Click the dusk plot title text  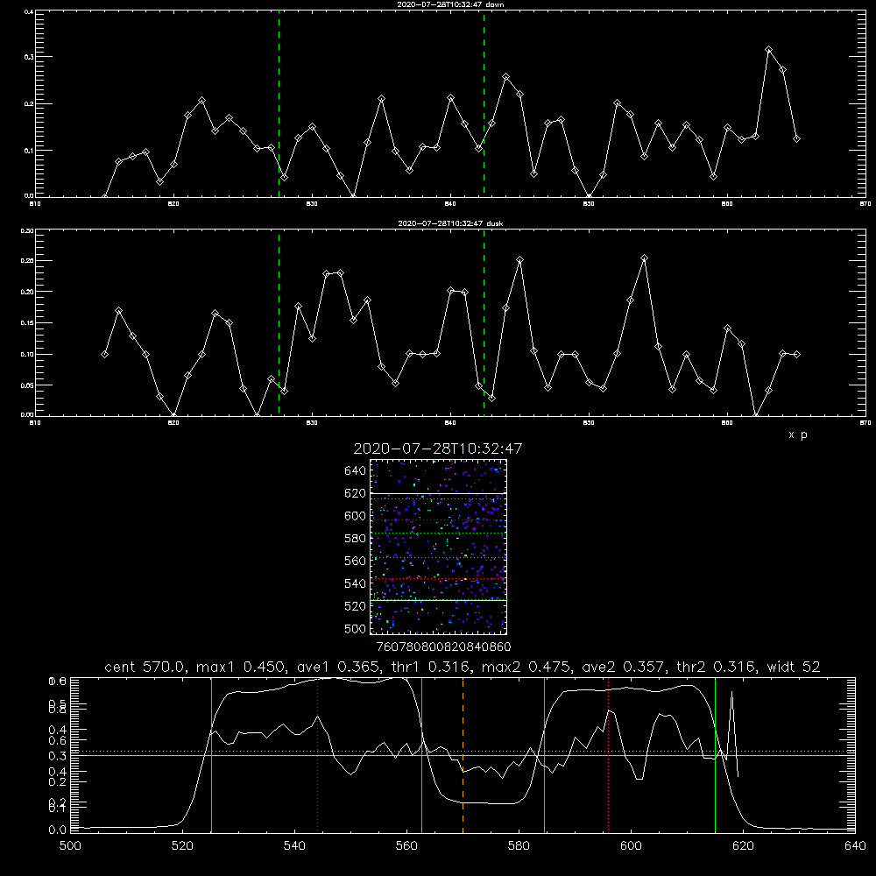point(450,223)
